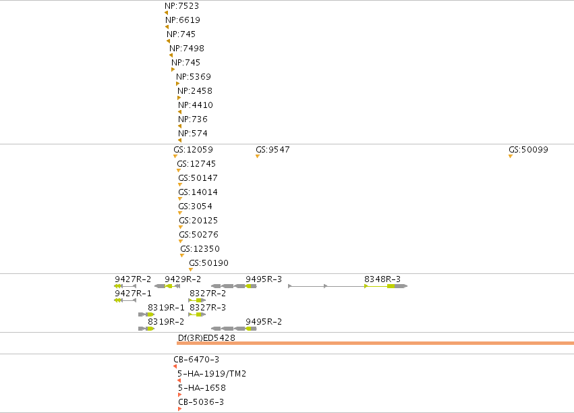The height and width of the screenshot is (413, 574).
Task: Click the triangle marker under GS:50190
Action: click(191, 270)
